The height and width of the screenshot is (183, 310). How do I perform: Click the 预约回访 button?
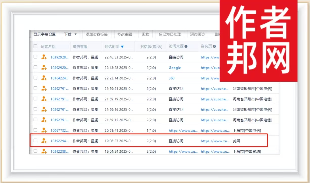pyautogui.click(x=197, y=34)
